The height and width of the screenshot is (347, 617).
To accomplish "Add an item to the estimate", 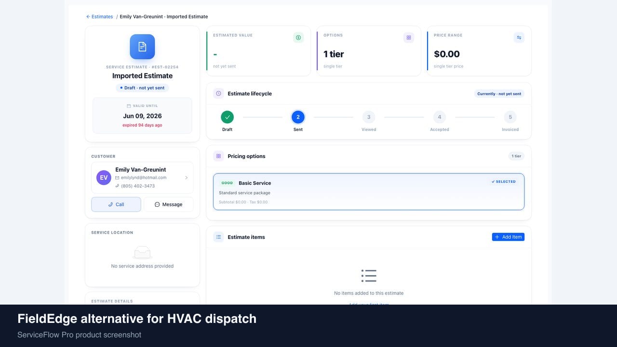I will (508, 237).
